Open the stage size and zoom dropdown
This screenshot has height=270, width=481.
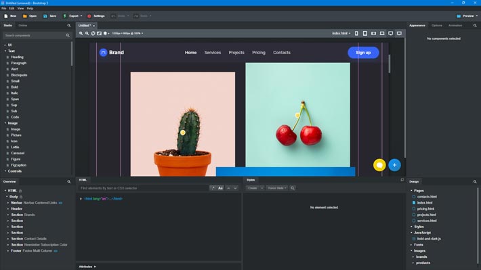click(x=127, y=33)
